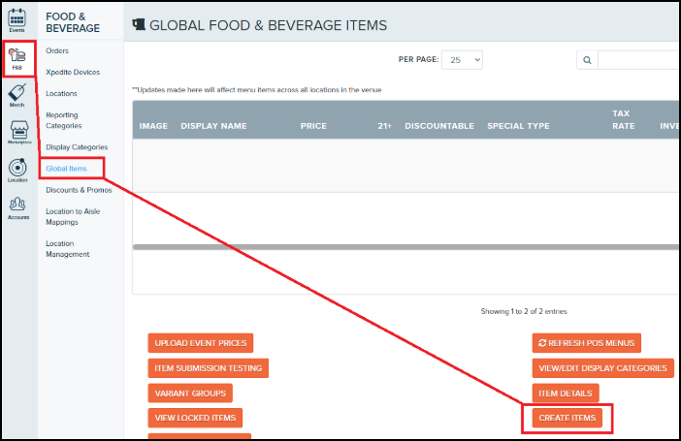Open Discounts & Promos menu item

click(x=79, y=190)
